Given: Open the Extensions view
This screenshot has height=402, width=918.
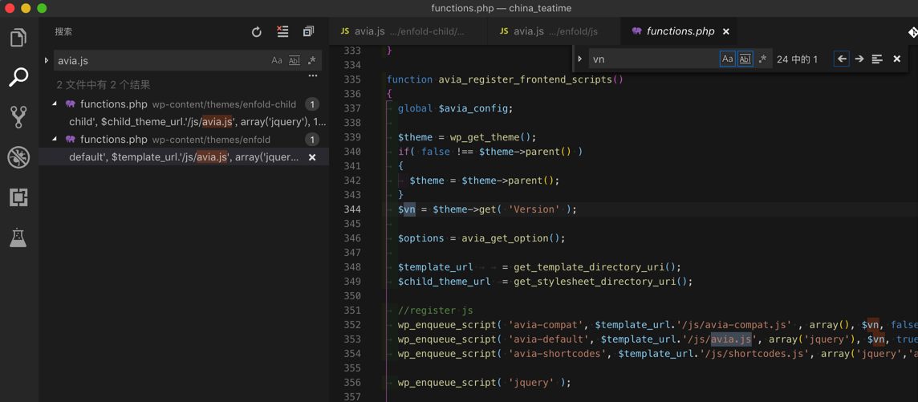Looking at the screenshot, I should (18, 197).
